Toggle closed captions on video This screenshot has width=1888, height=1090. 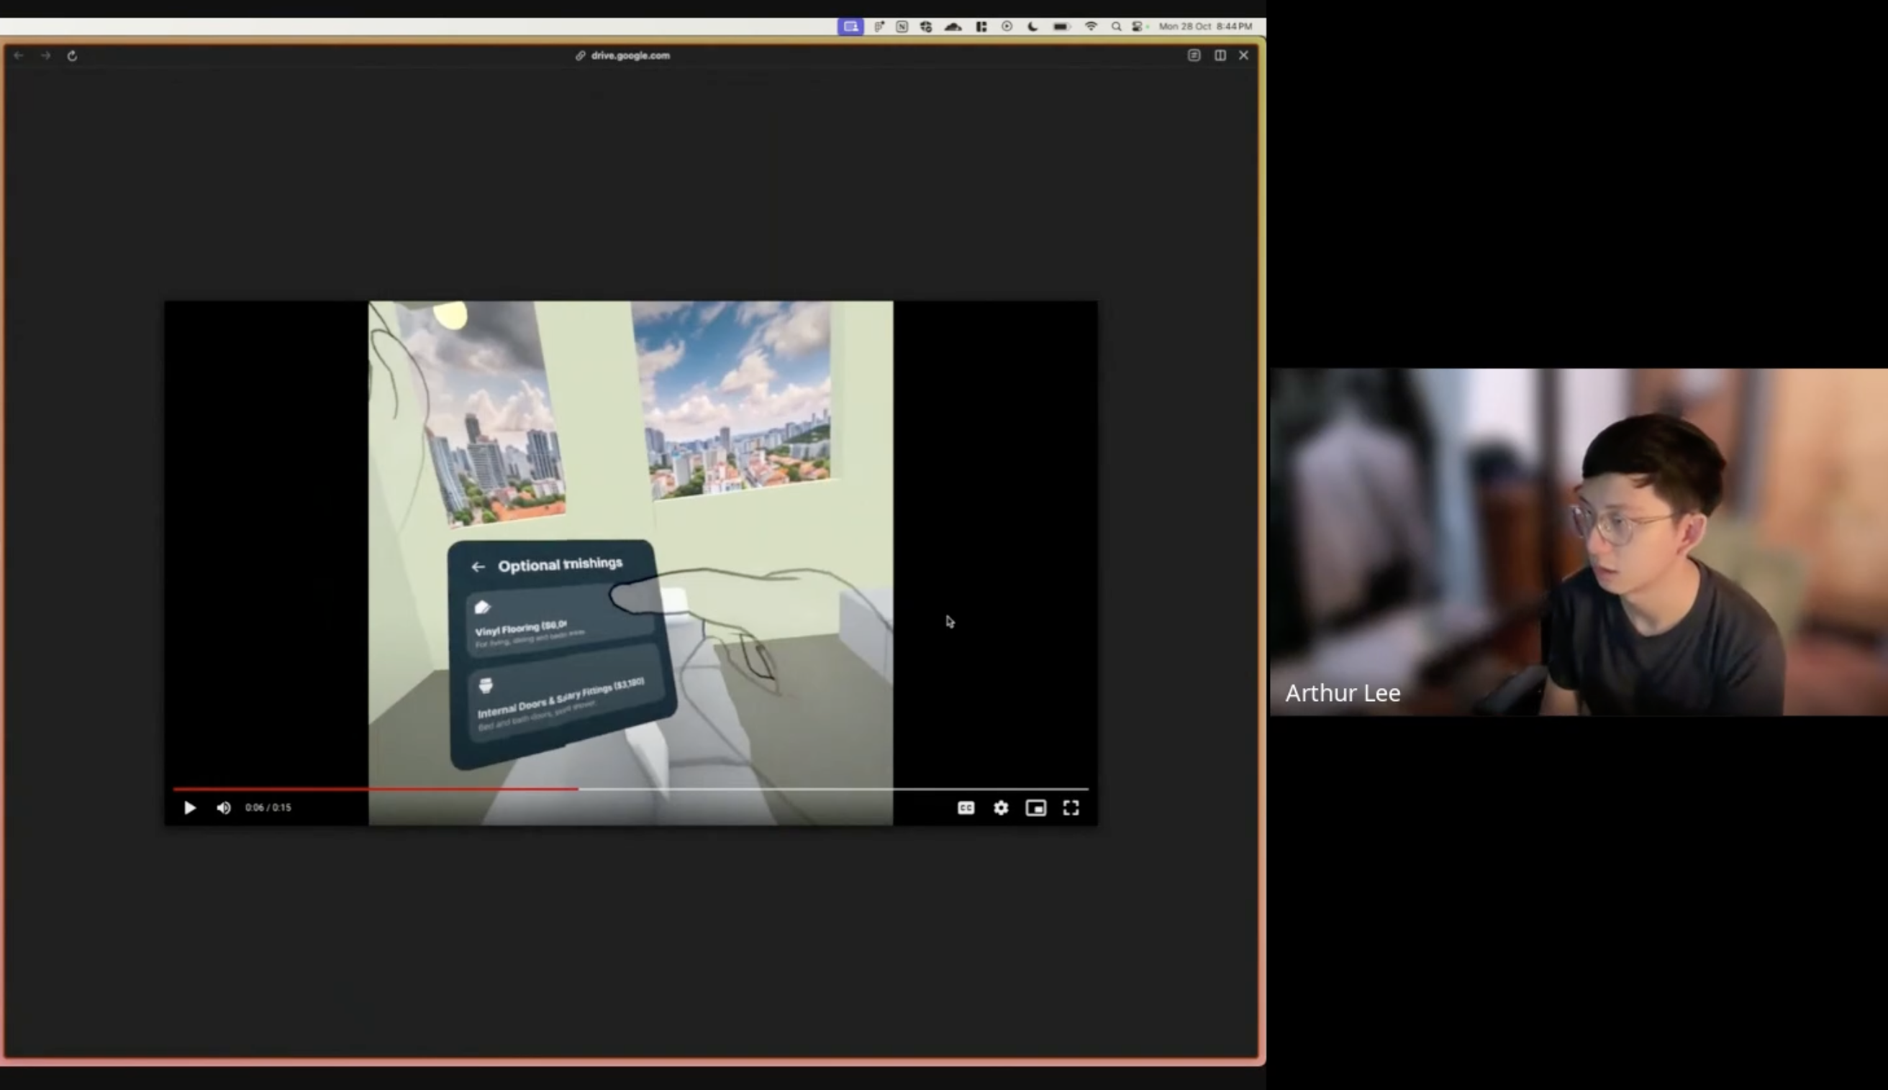[x=966, y=807]
